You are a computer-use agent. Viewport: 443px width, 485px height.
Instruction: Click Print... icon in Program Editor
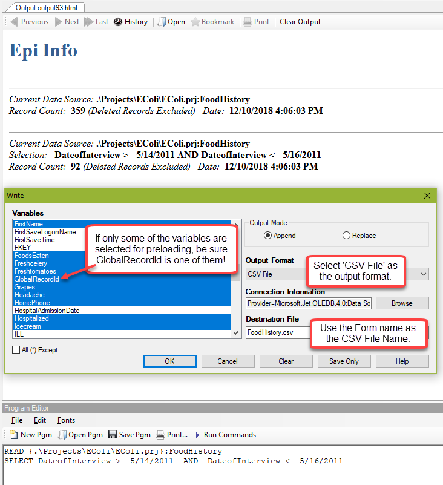point(160,435)
